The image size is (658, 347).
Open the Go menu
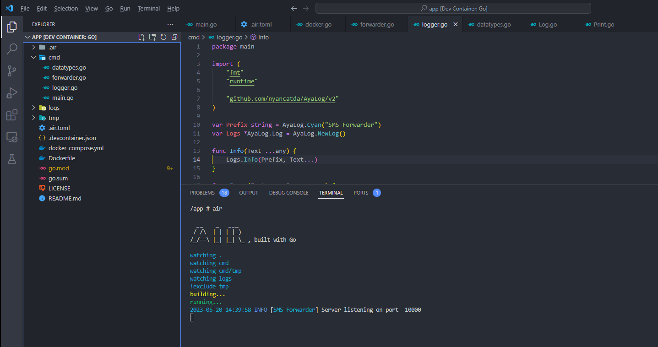[109, 8]
